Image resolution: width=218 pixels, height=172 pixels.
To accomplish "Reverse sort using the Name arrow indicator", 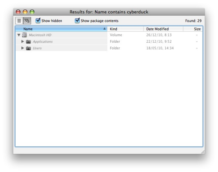I will coord(104,29).
